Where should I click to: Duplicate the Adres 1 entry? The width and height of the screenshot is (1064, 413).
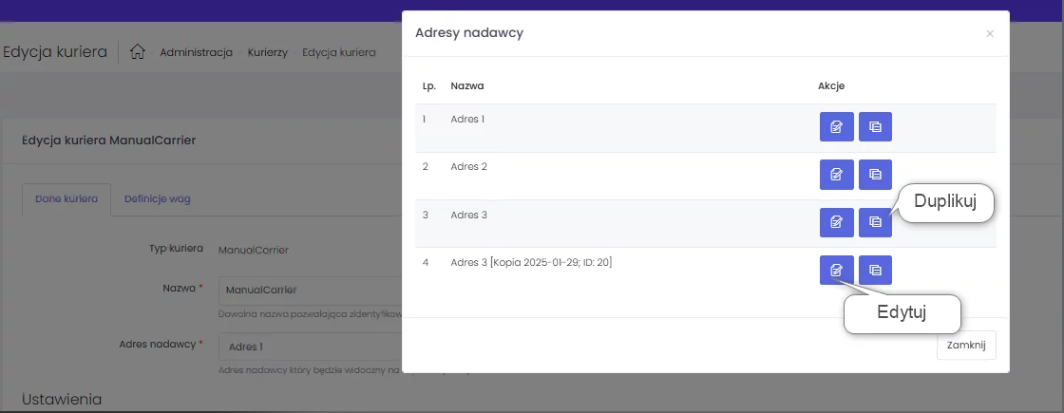[875, 126]
